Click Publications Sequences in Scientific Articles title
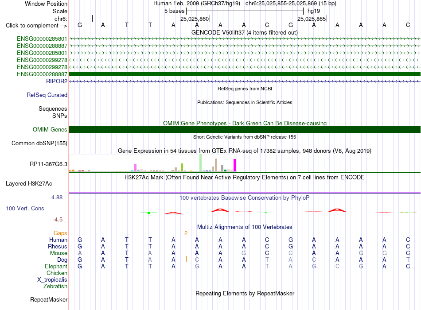This screenshot has width=421, height=310. point(245,102)
